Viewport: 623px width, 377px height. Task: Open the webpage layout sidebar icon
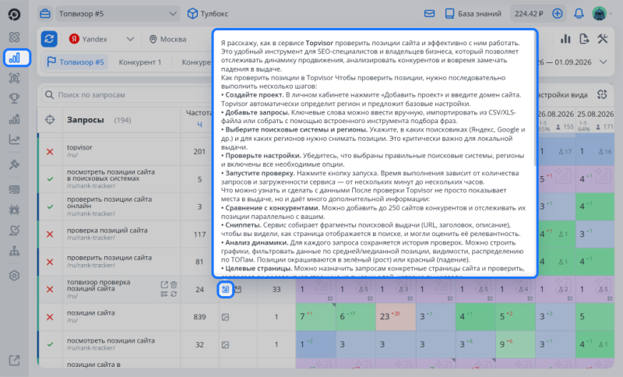pos(14,189)
